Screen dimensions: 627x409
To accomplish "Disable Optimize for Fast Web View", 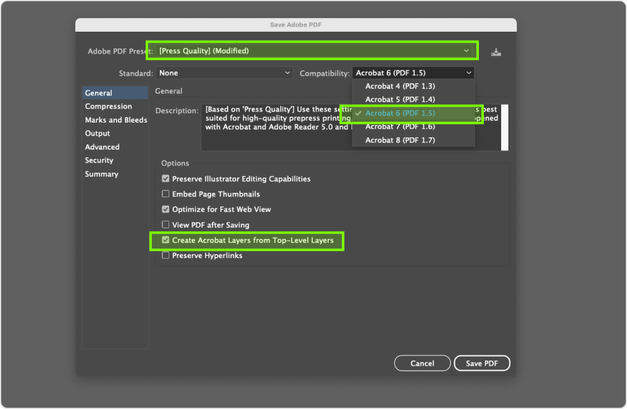I will tap(165, 209).
